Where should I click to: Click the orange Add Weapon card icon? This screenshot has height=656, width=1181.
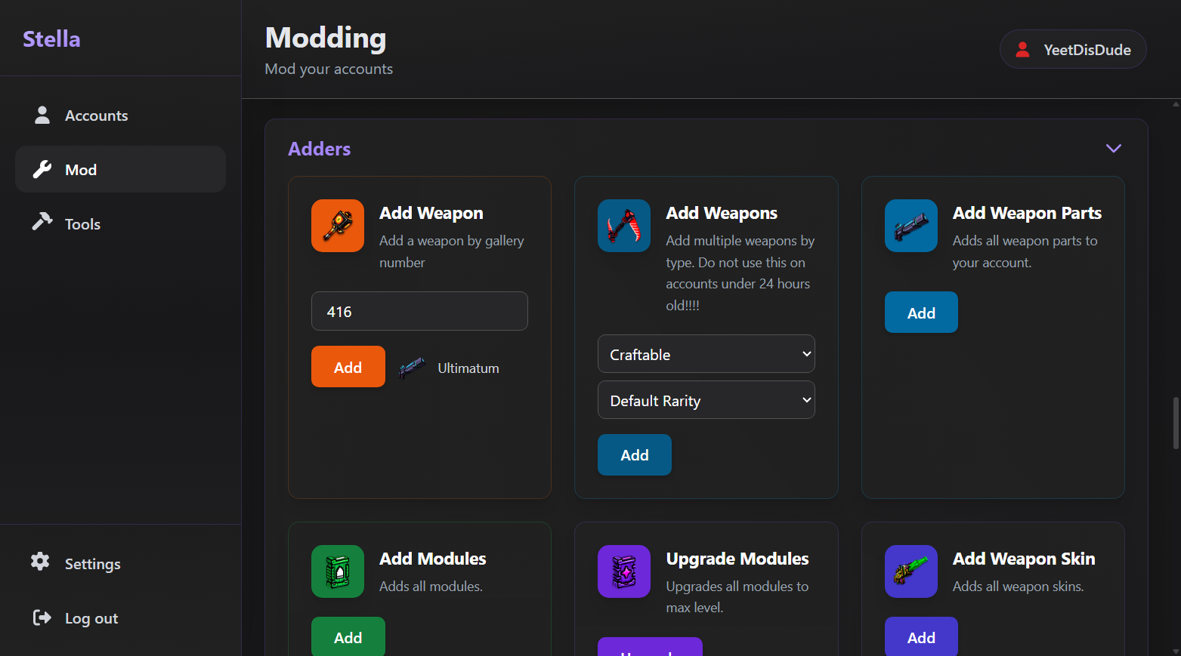(x=337, y=226)
